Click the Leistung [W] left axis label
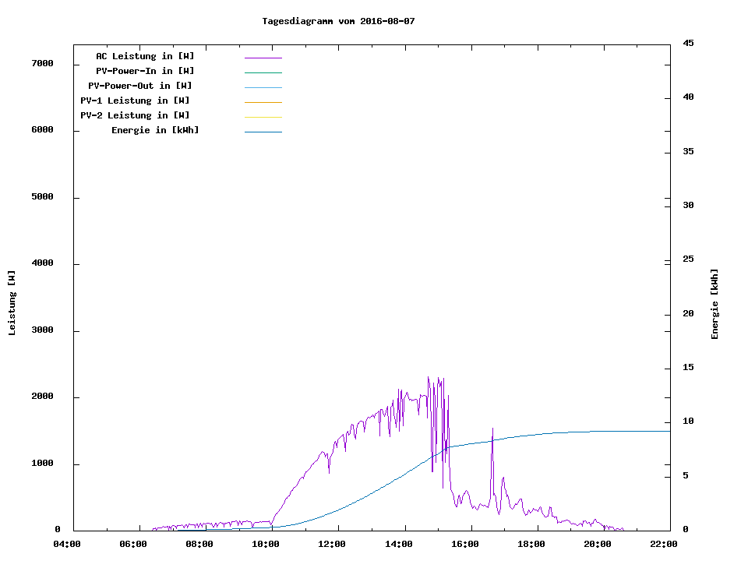Viewport: 748px width, 561px height. click(x=12, y=303)
